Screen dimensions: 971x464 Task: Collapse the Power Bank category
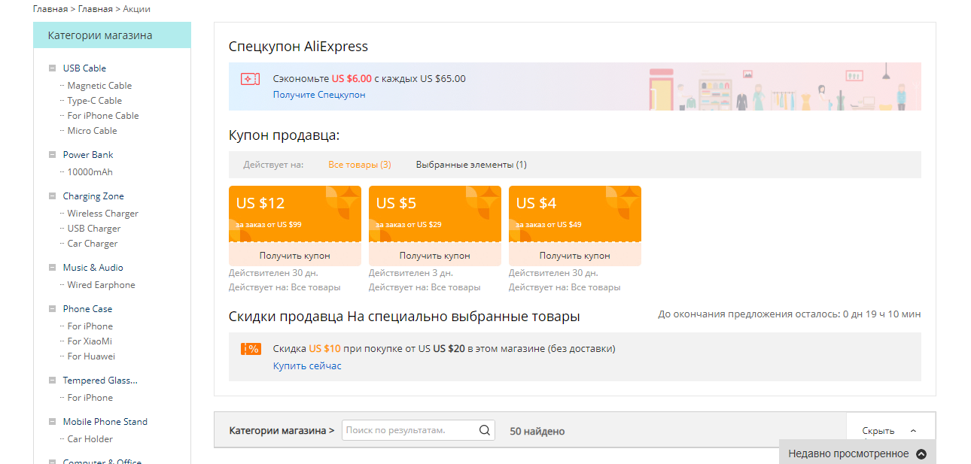click(x=52, y=155)
